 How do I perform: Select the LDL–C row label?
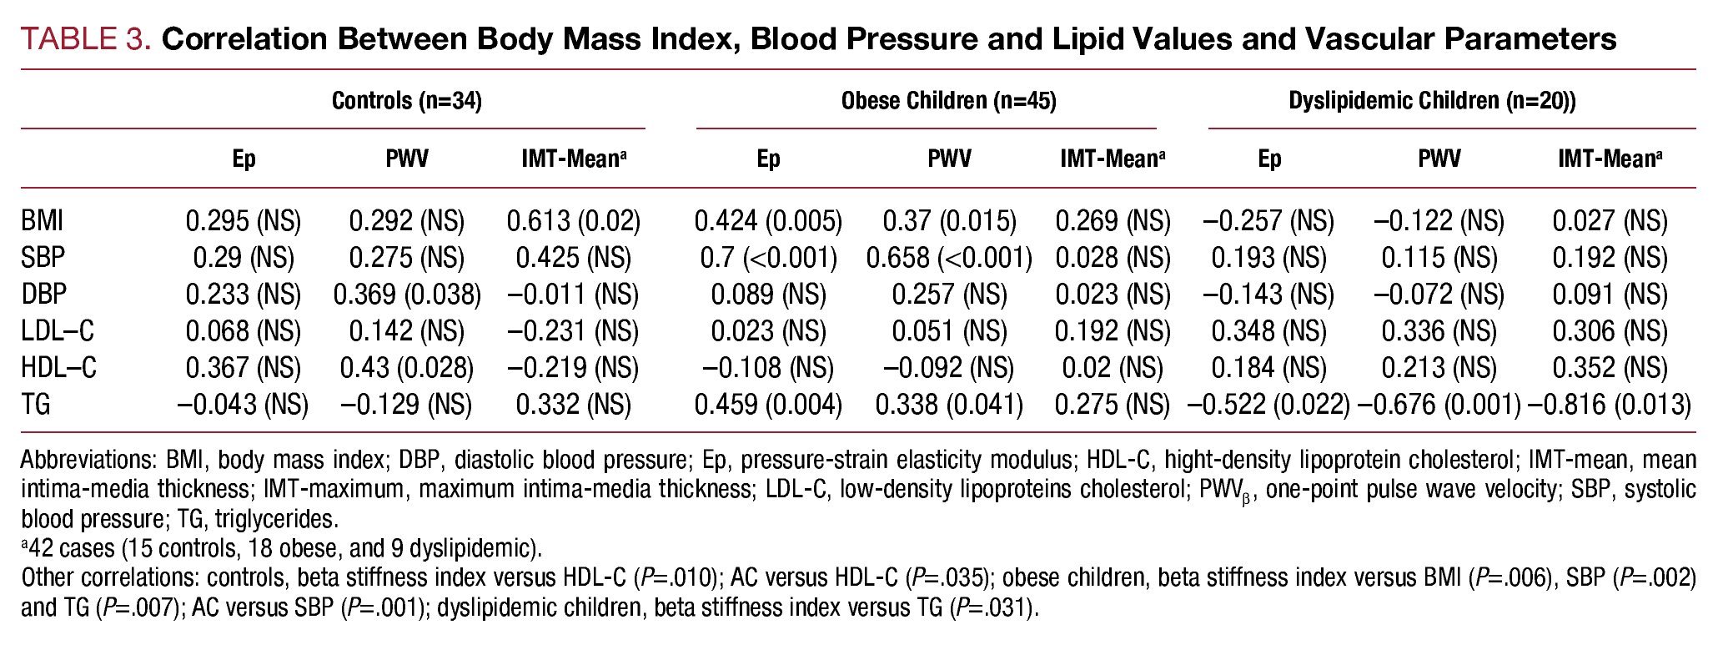58,331
